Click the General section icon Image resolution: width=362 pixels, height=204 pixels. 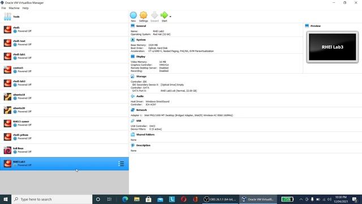[132, 25]
